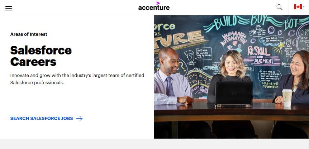Click the certified Salesforce professionals description text
This screenshot has width=309, height=149.
[x=77, y=79]
